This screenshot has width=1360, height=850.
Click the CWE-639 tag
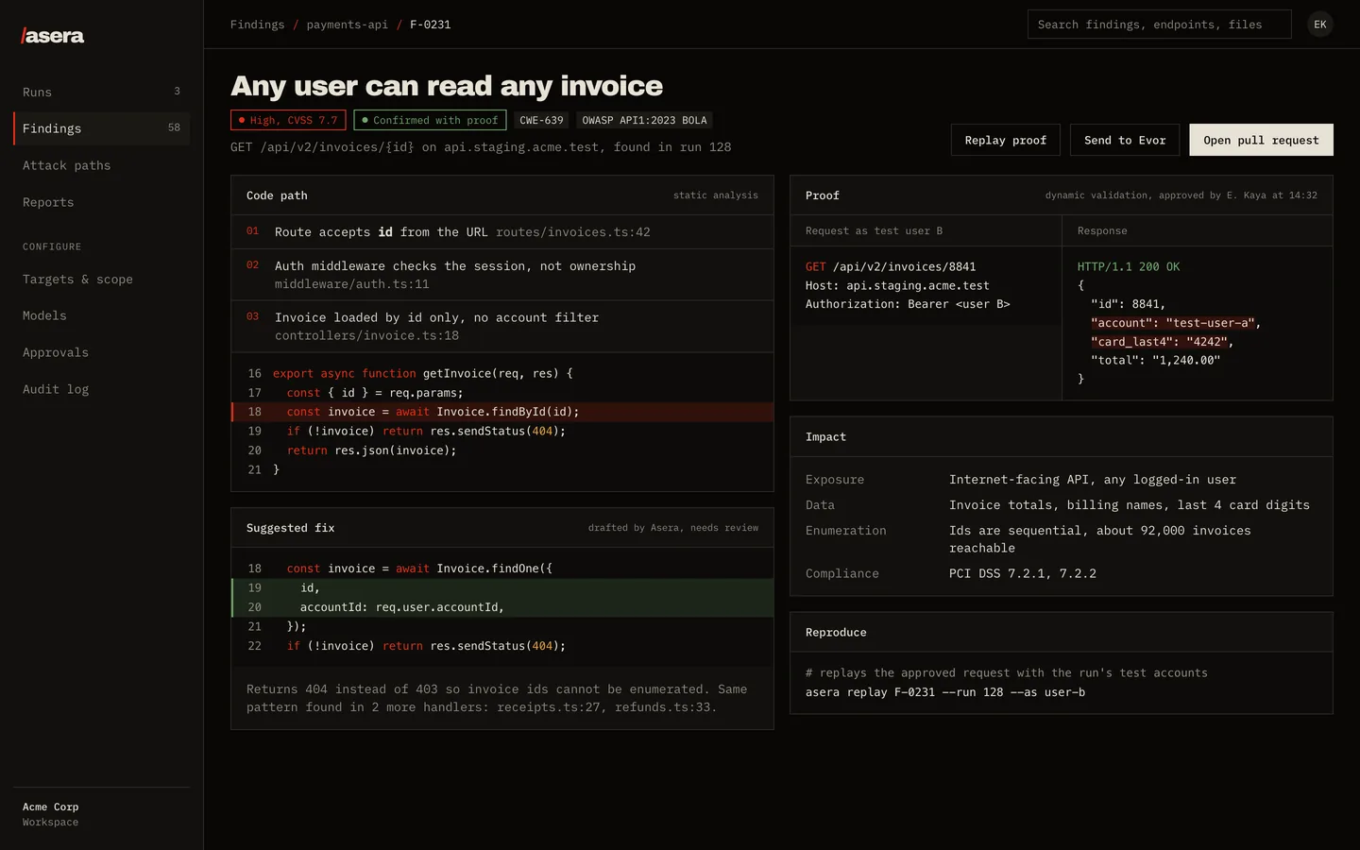(541, 120)
